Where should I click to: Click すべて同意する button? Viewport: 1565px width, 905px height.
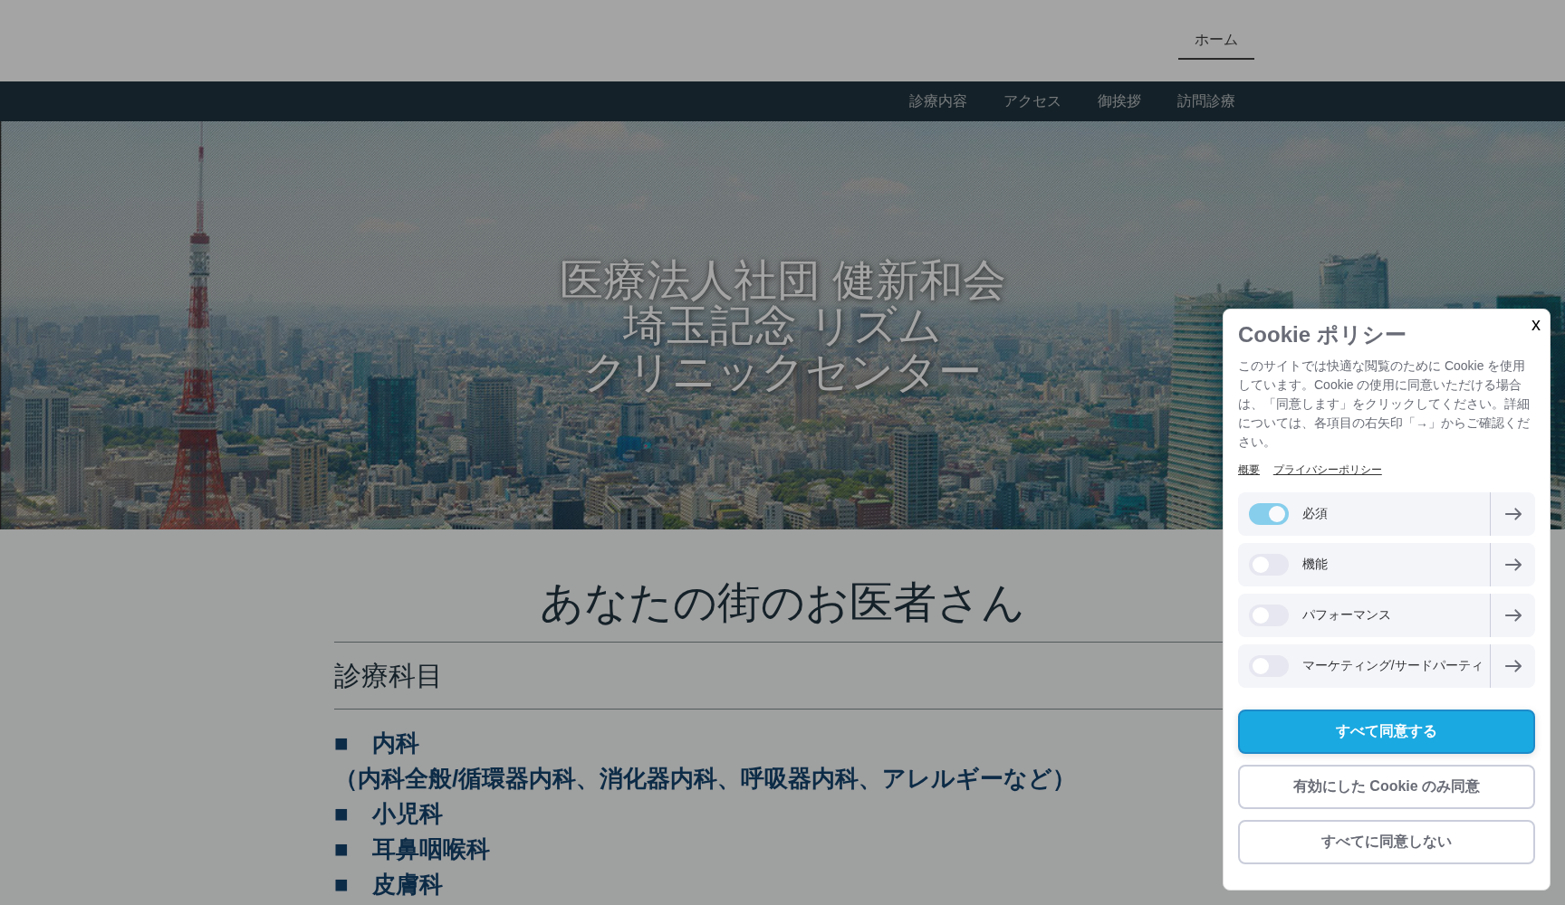pyautogui.click(x=1386, y=731)
